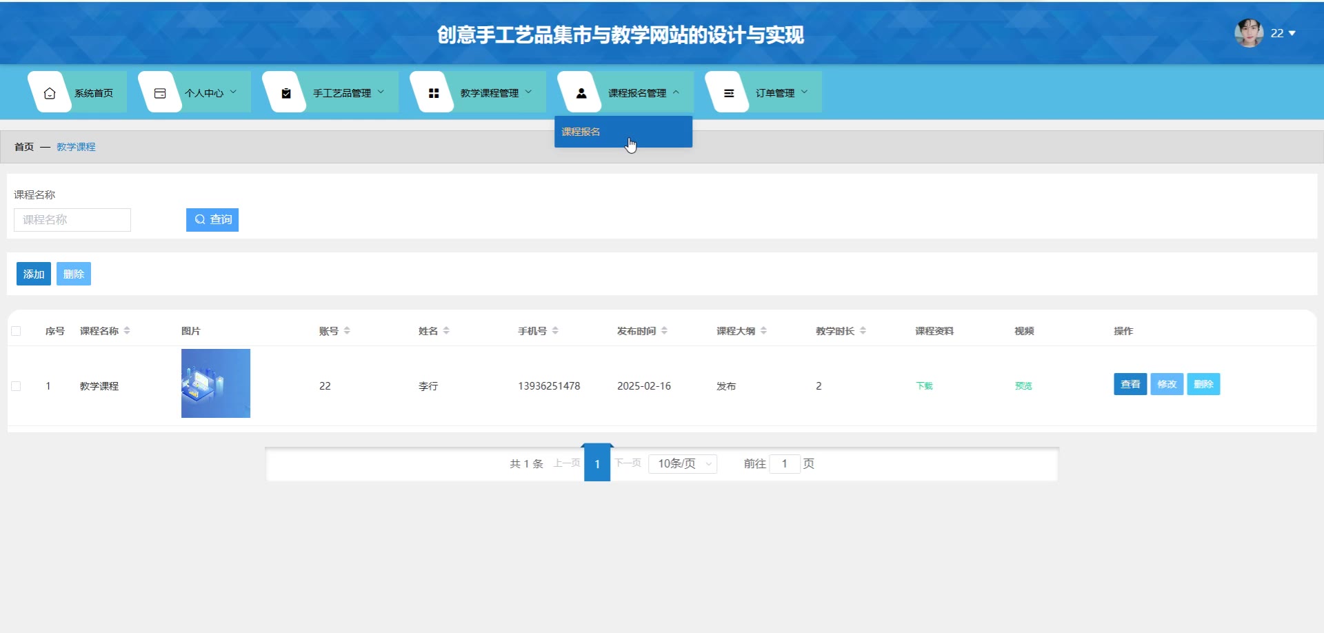1324x633 pixels.
Task: Toggle the select-all header checkbox
Action: click(x=16, y=331)
